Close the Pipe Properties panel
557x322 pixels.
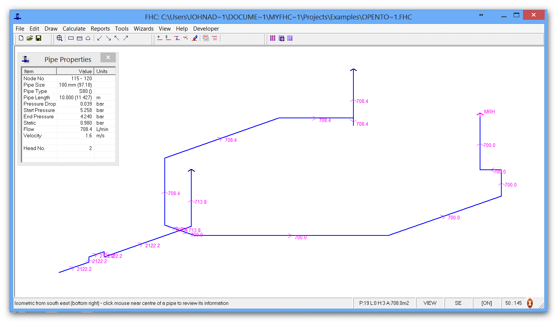pyautogui.click(x=108, y=57)
